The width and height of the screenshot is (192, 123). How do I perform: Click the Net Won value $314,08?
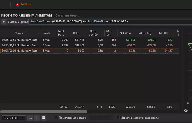point(131,40)
